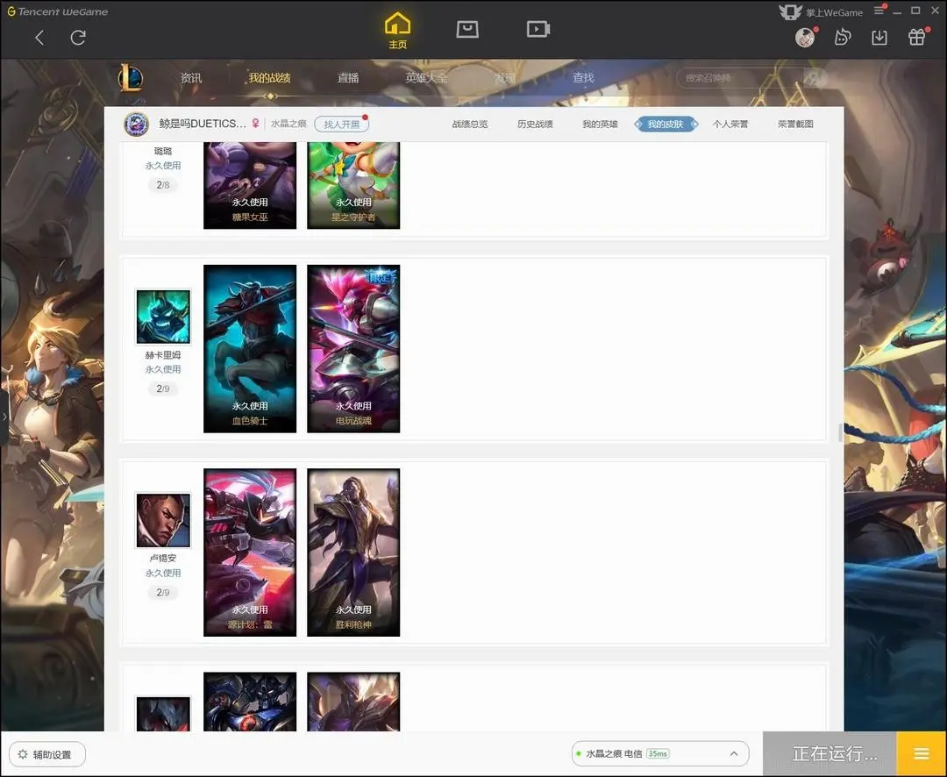
Task: Open 辅助设置 assist settings
Action: point(47,754)
